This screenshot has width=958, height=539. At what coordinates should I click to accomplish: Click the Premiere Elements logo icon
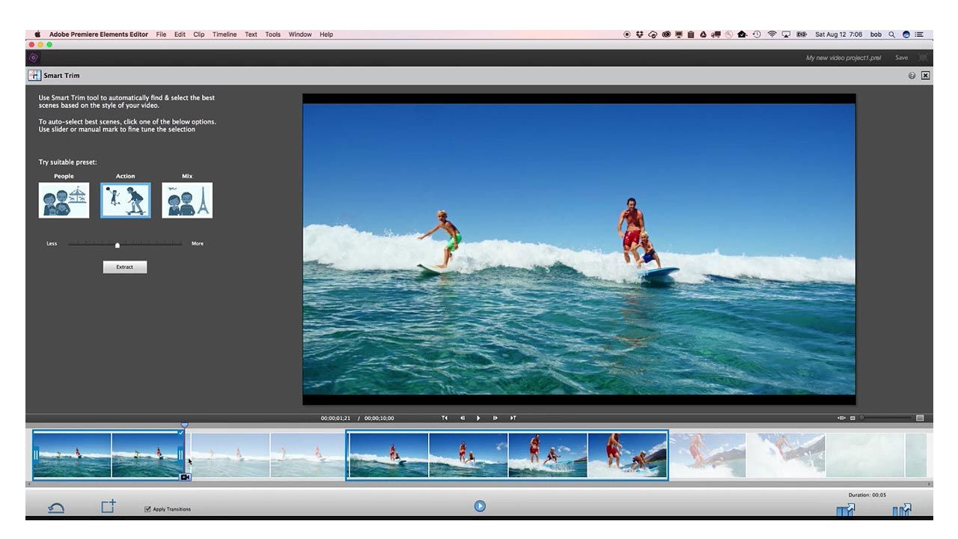coord(34,58)
